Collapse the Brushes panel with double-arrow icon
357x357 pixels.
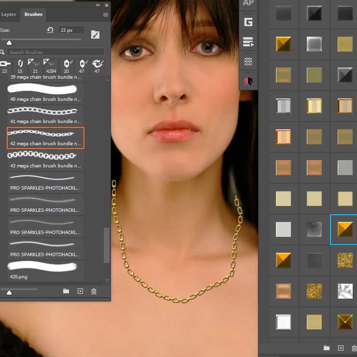click(x=97, y=5)
